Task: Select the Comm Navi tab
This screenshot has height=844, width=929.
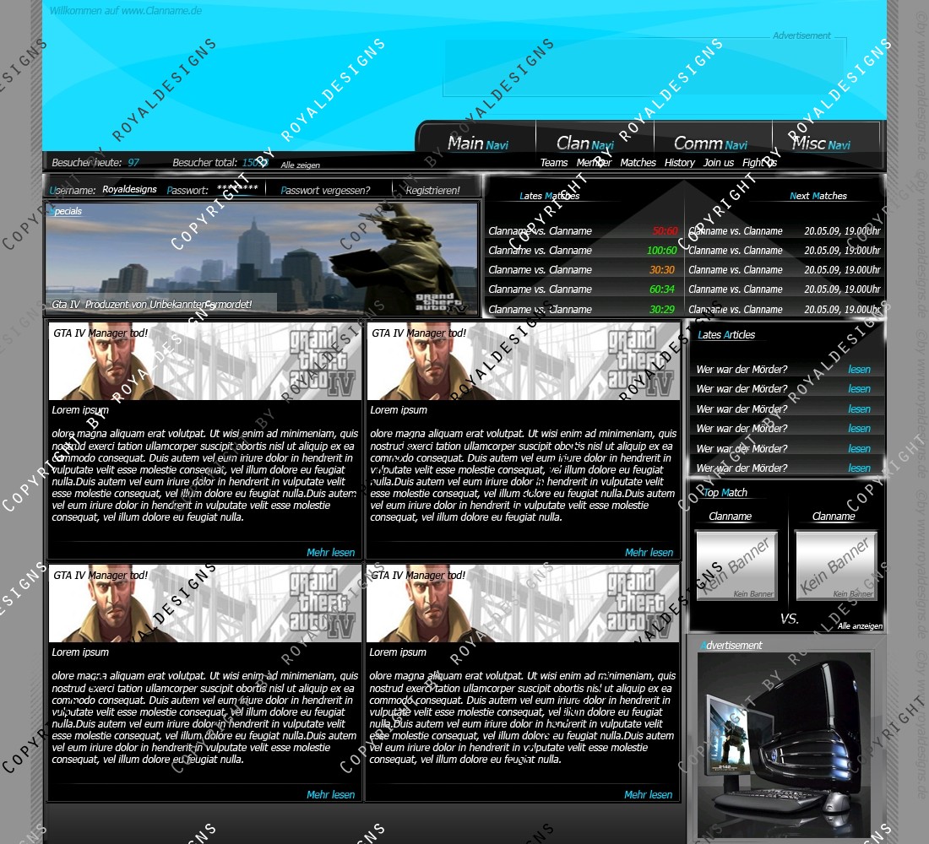Action: tap(710, 143)
